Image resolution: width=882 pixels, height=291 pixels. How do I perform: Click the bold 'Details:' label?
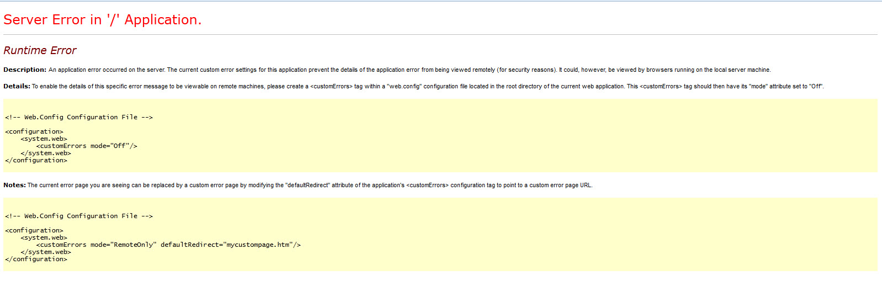click(17, 86)
